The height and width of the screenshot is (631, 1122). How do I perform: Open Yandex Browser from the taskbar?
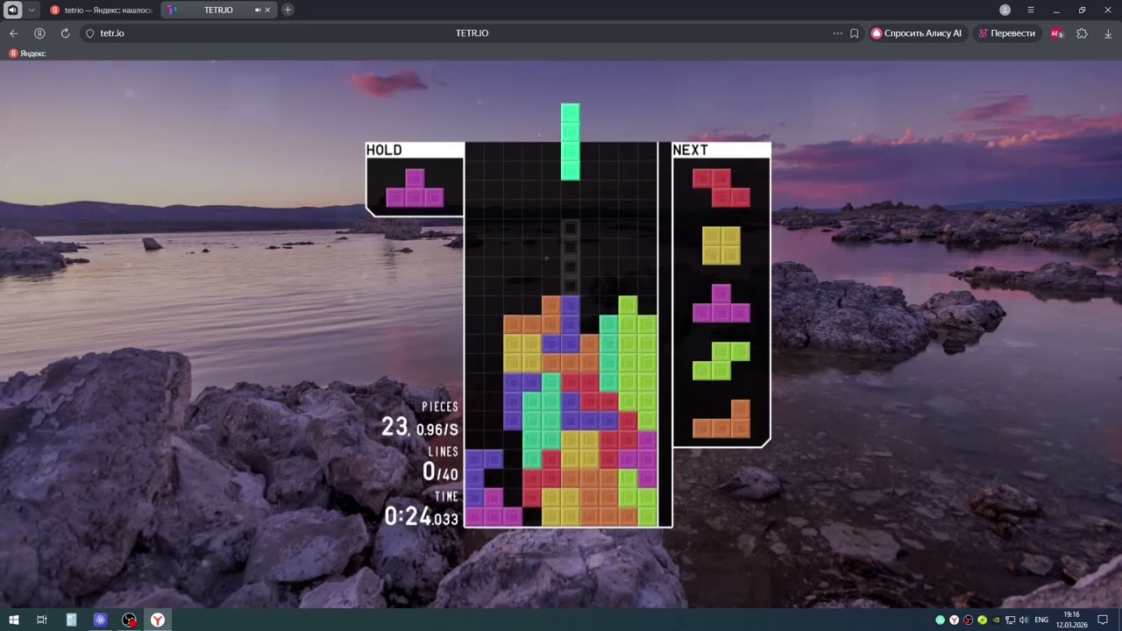coord(158,620)
